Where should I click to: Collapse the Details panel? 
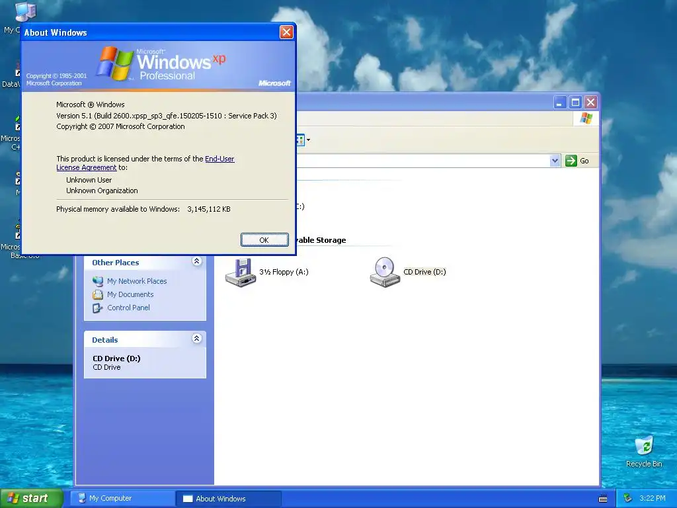(x=197, y=339)
